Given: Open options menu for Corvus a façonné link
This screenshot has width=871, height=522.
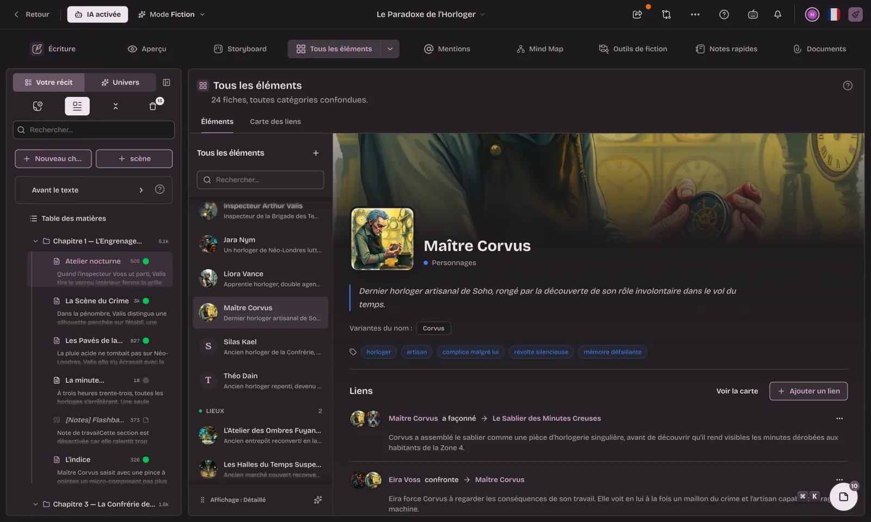Looking at the screenshot, I should pyautogui.click(x=839, y=419).
